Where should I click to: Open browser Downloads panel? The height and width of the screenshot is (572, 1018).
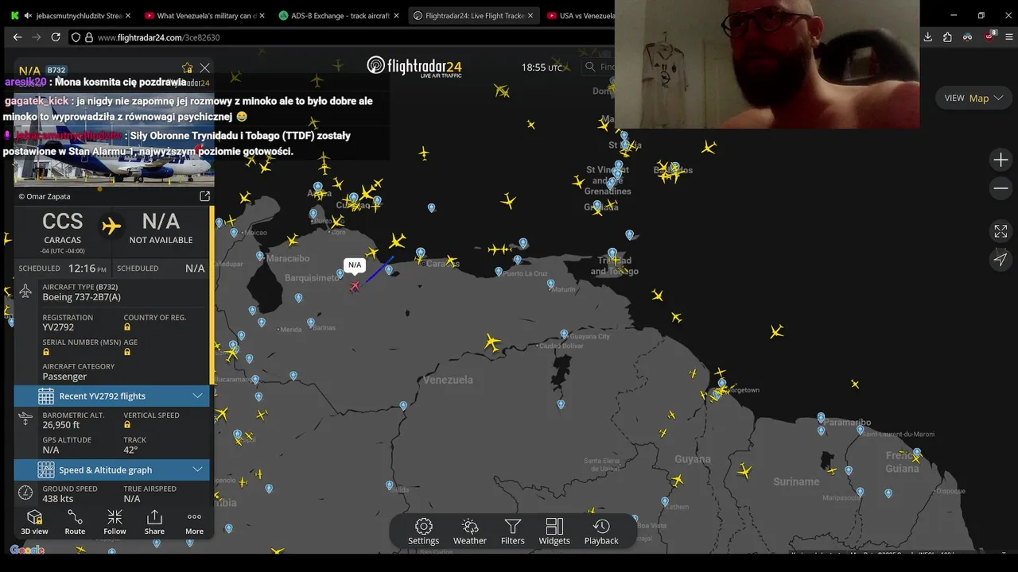coord(927,37)
